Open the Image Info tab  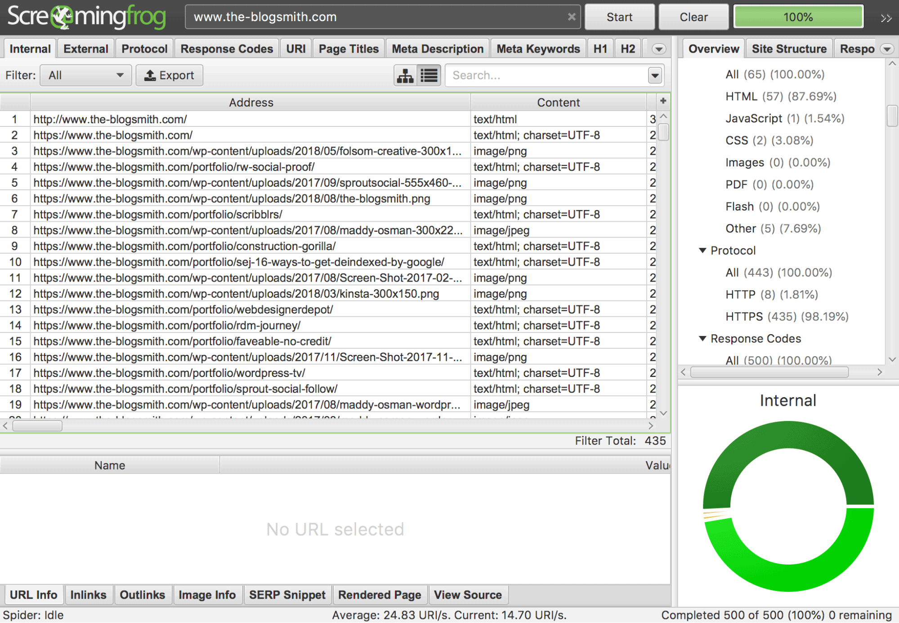point(207,595)
